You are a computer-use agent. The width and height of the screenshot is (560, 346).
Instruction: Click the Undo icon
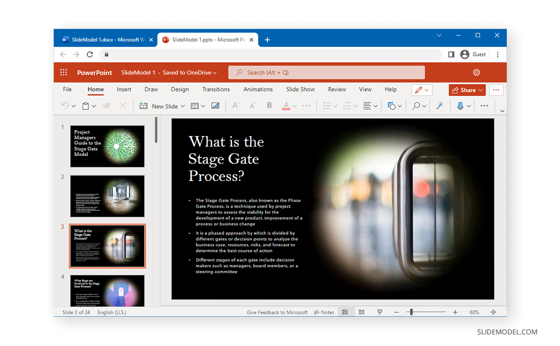(x=64, y=106)
